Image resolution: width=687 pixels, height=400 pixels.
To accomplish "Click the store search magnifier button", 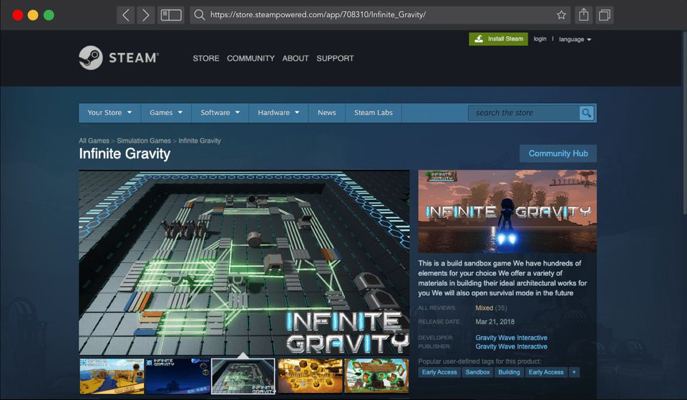I will pyautogui.click(x=587, y=113).
